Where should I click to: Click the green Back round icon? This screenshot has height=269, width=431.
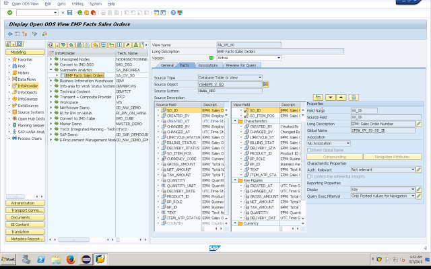click(79, 13)
